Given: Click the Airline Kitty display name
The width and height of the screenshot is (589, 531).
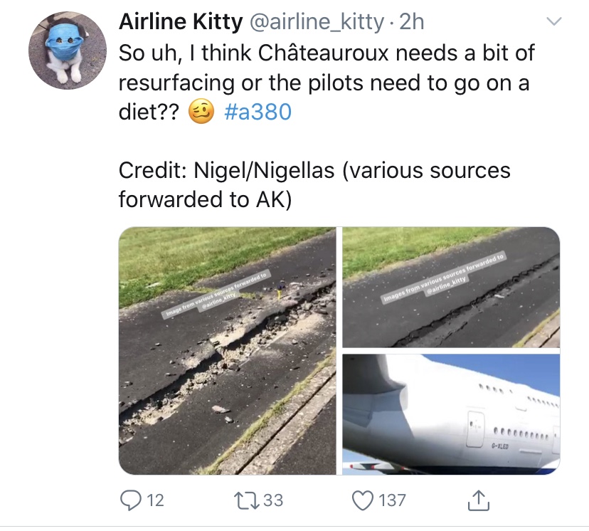Looking at the screenshot, I should [180, 23].
